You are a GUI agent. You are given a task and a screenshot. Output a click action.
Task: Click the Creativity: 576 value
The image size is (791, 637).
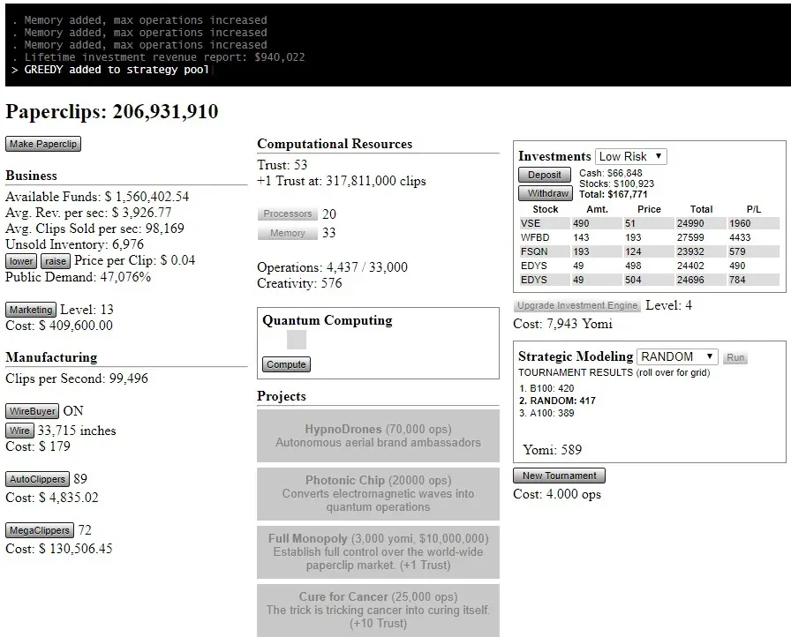299,283
